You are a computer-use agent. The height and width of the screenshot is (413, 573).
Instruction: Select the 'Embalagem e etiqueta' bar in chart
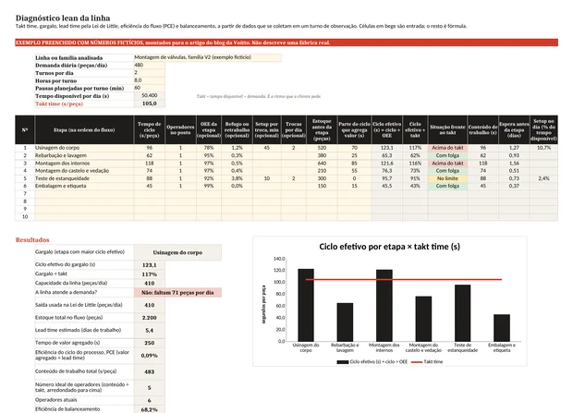pyautogui.click(x=502, y=328)
